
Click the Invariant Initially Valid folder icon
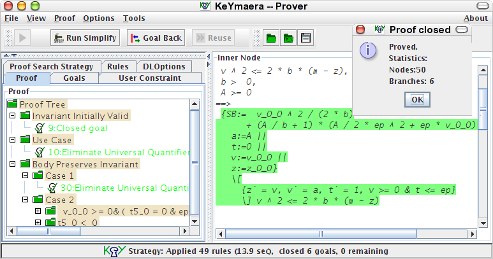coord(25,115)
